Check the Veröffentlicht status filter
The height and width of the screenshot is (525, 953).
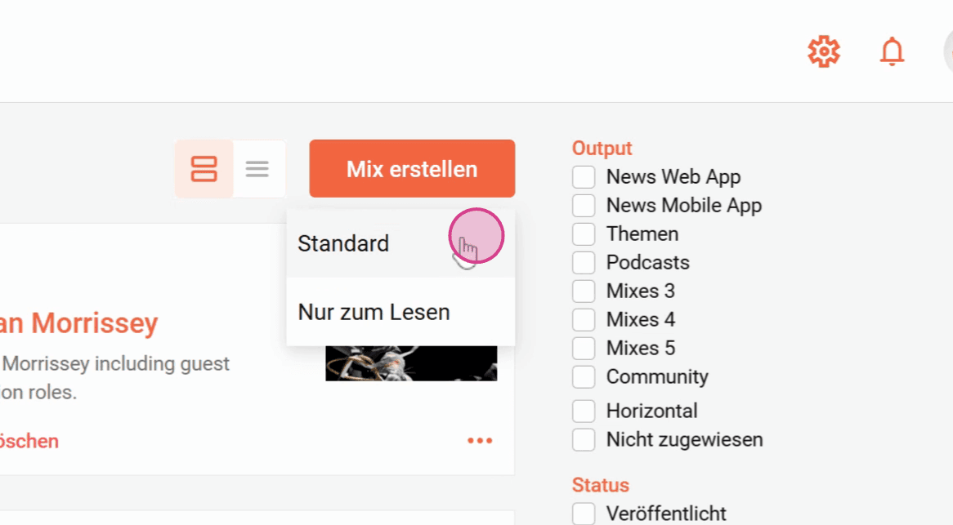point(584,514)
